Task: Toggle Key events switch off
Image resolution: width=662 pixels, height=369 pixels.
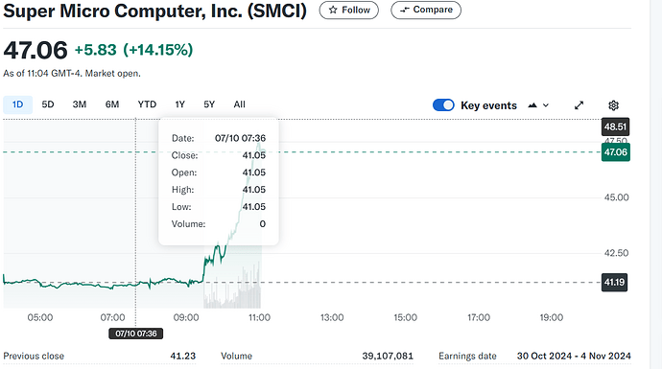Action: 443,105
